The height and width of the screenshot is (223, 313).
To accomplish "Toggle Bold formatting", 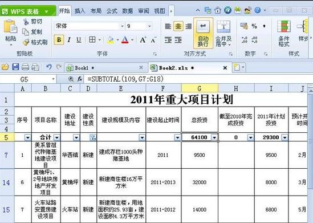I will coord(59,40).
